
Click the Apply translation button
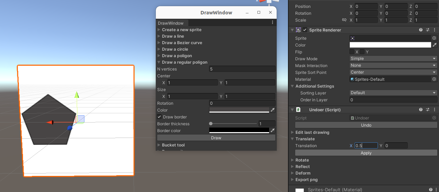366,153
